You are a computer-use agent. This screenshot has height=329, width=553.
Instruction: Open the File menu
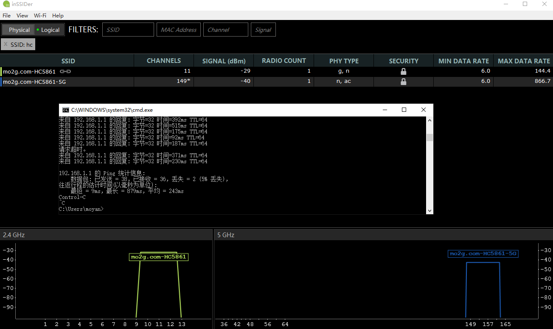pyautogui.click(x=6, y=15)
